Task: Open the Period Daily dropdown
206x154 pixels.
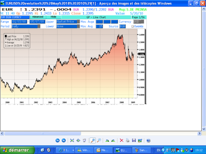Action: pyautogui.click(x=26, y=26)
